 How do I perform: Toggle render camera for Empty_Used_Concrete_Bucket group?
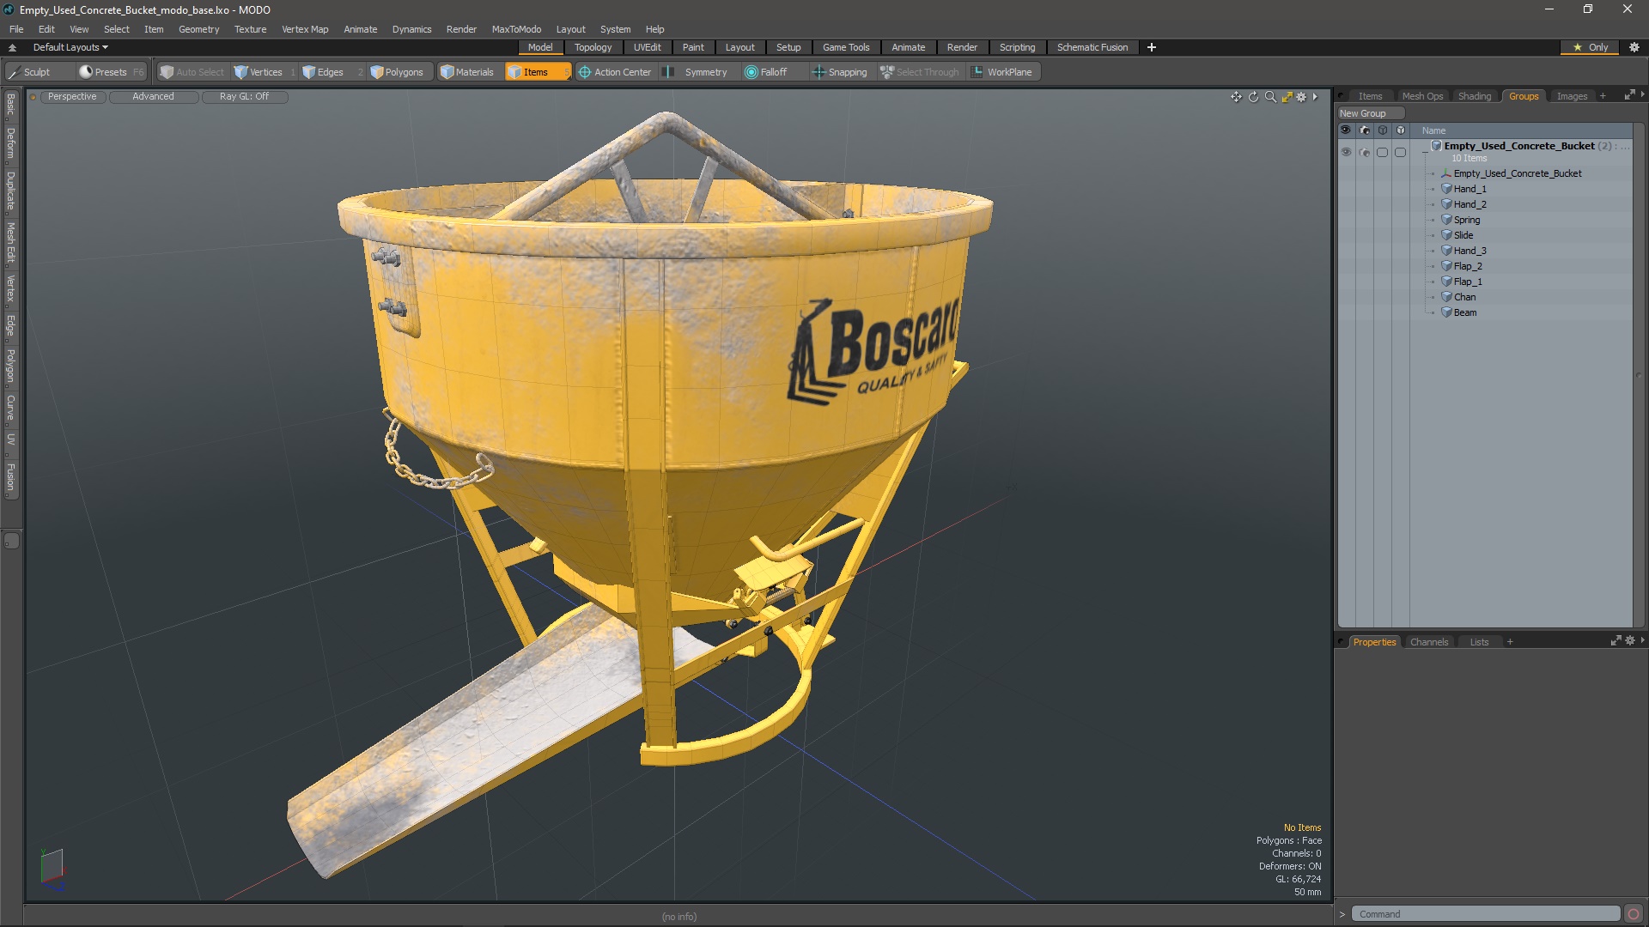(x=1365, y=152)
